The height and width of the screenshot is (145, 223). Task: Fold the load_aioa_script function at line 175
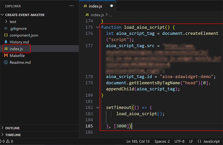98,27
